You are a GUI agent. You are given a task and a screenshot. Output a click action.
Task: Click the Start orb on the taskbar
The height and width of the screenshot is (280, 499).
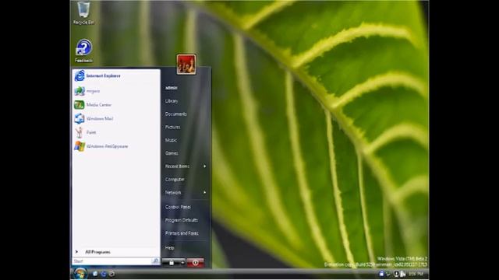[80, 273]
